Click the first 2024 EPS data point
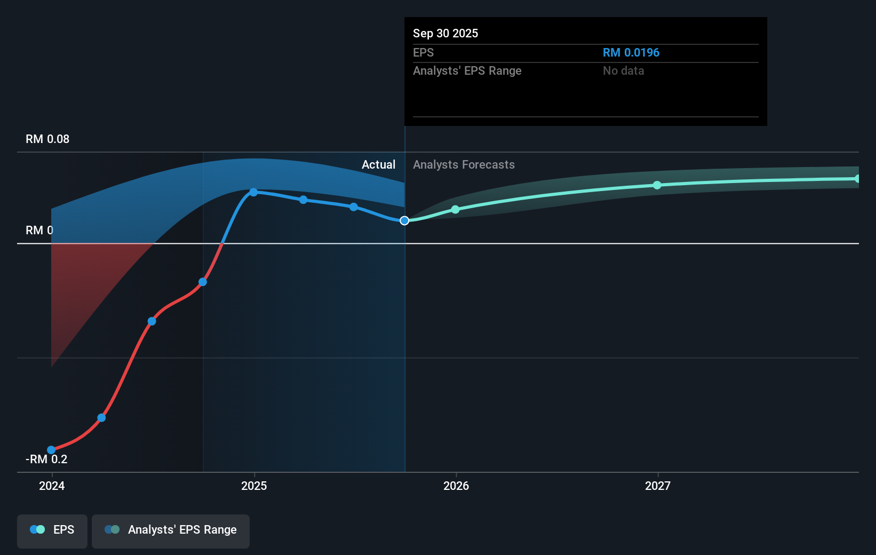 click(x=51, y=450)
